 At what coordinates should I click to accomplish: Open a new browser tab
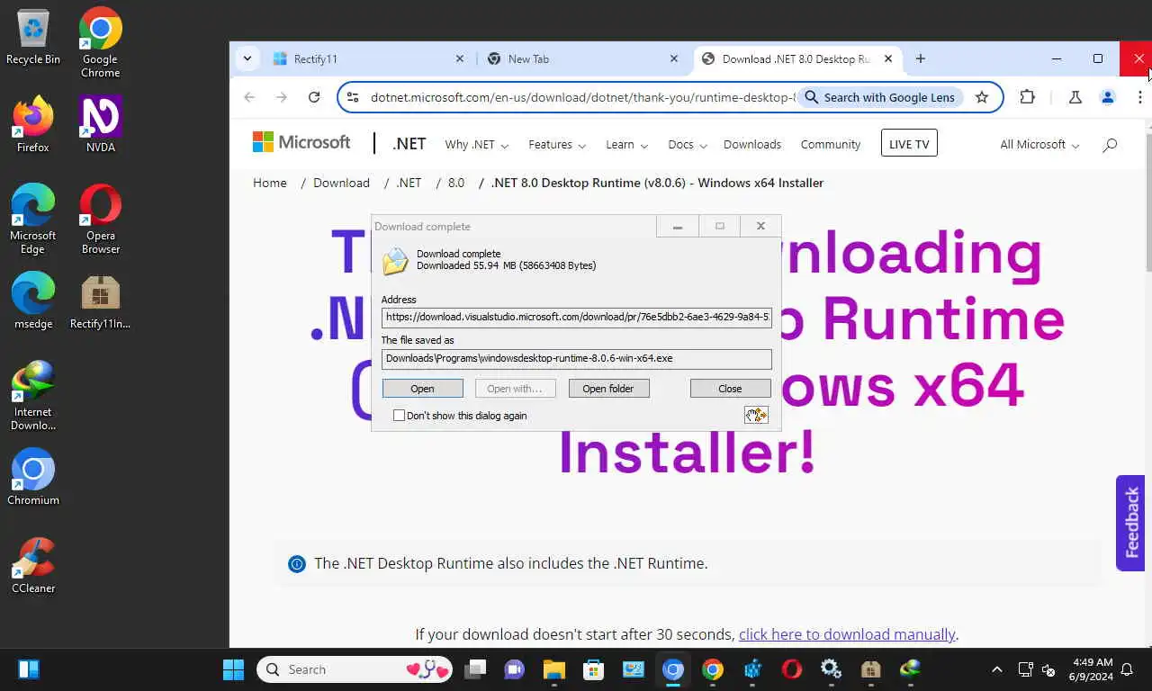pyautogui.click(x=920, y=58)
